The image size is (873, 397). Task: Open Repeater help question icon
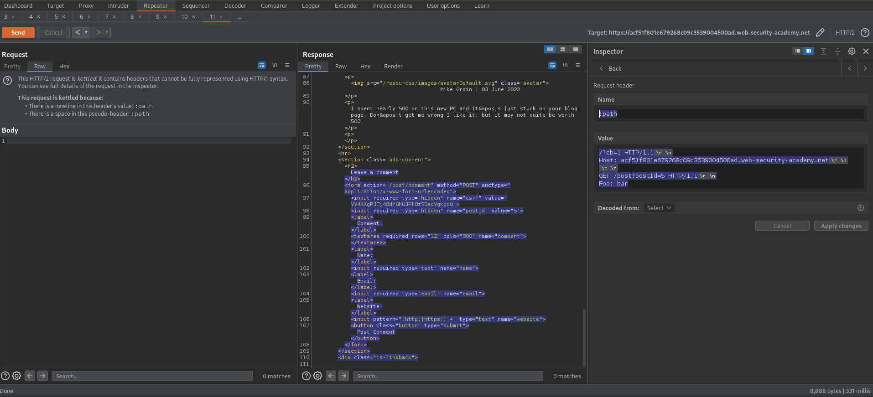pos(865,32)
